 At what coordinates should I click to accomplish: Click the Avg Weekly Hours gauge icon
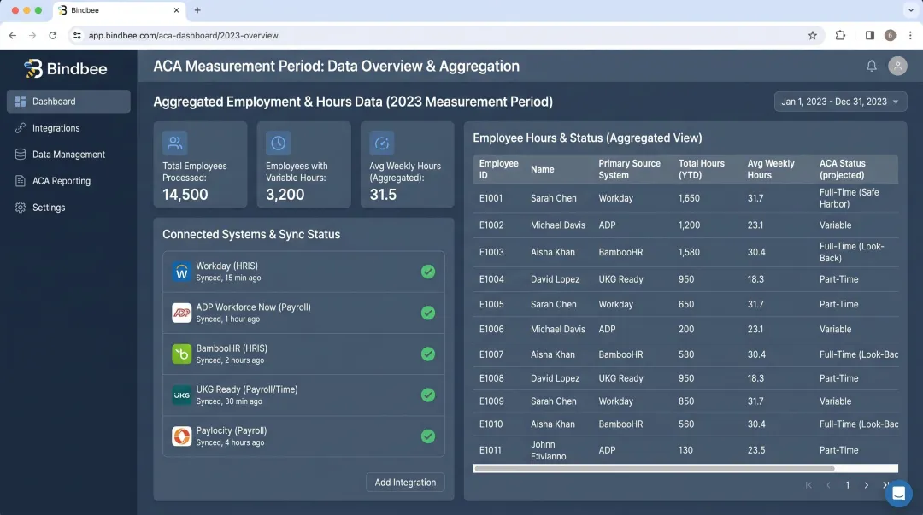coord(381,143)
